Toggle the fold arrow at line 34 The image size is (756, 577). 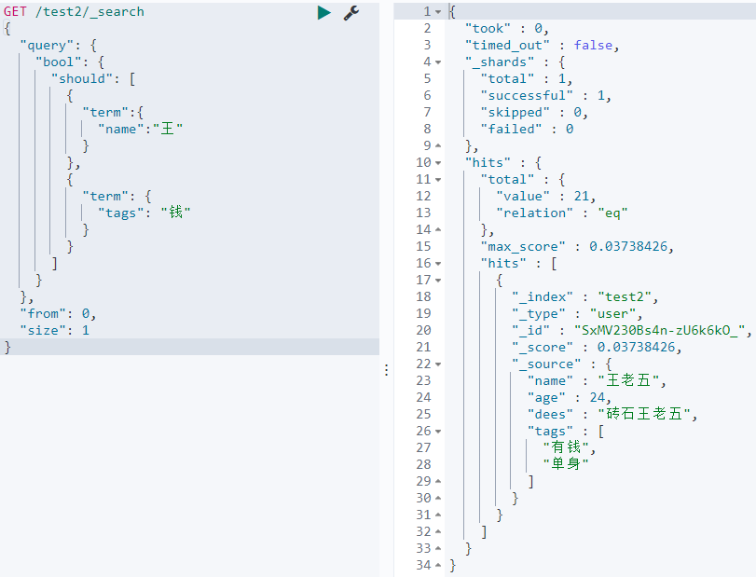click(x=438, y=565)
